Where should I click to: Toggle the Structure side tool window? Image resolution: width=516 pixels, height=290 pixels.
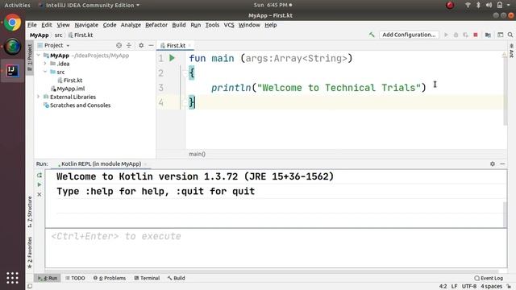click(x=30, y=212)
